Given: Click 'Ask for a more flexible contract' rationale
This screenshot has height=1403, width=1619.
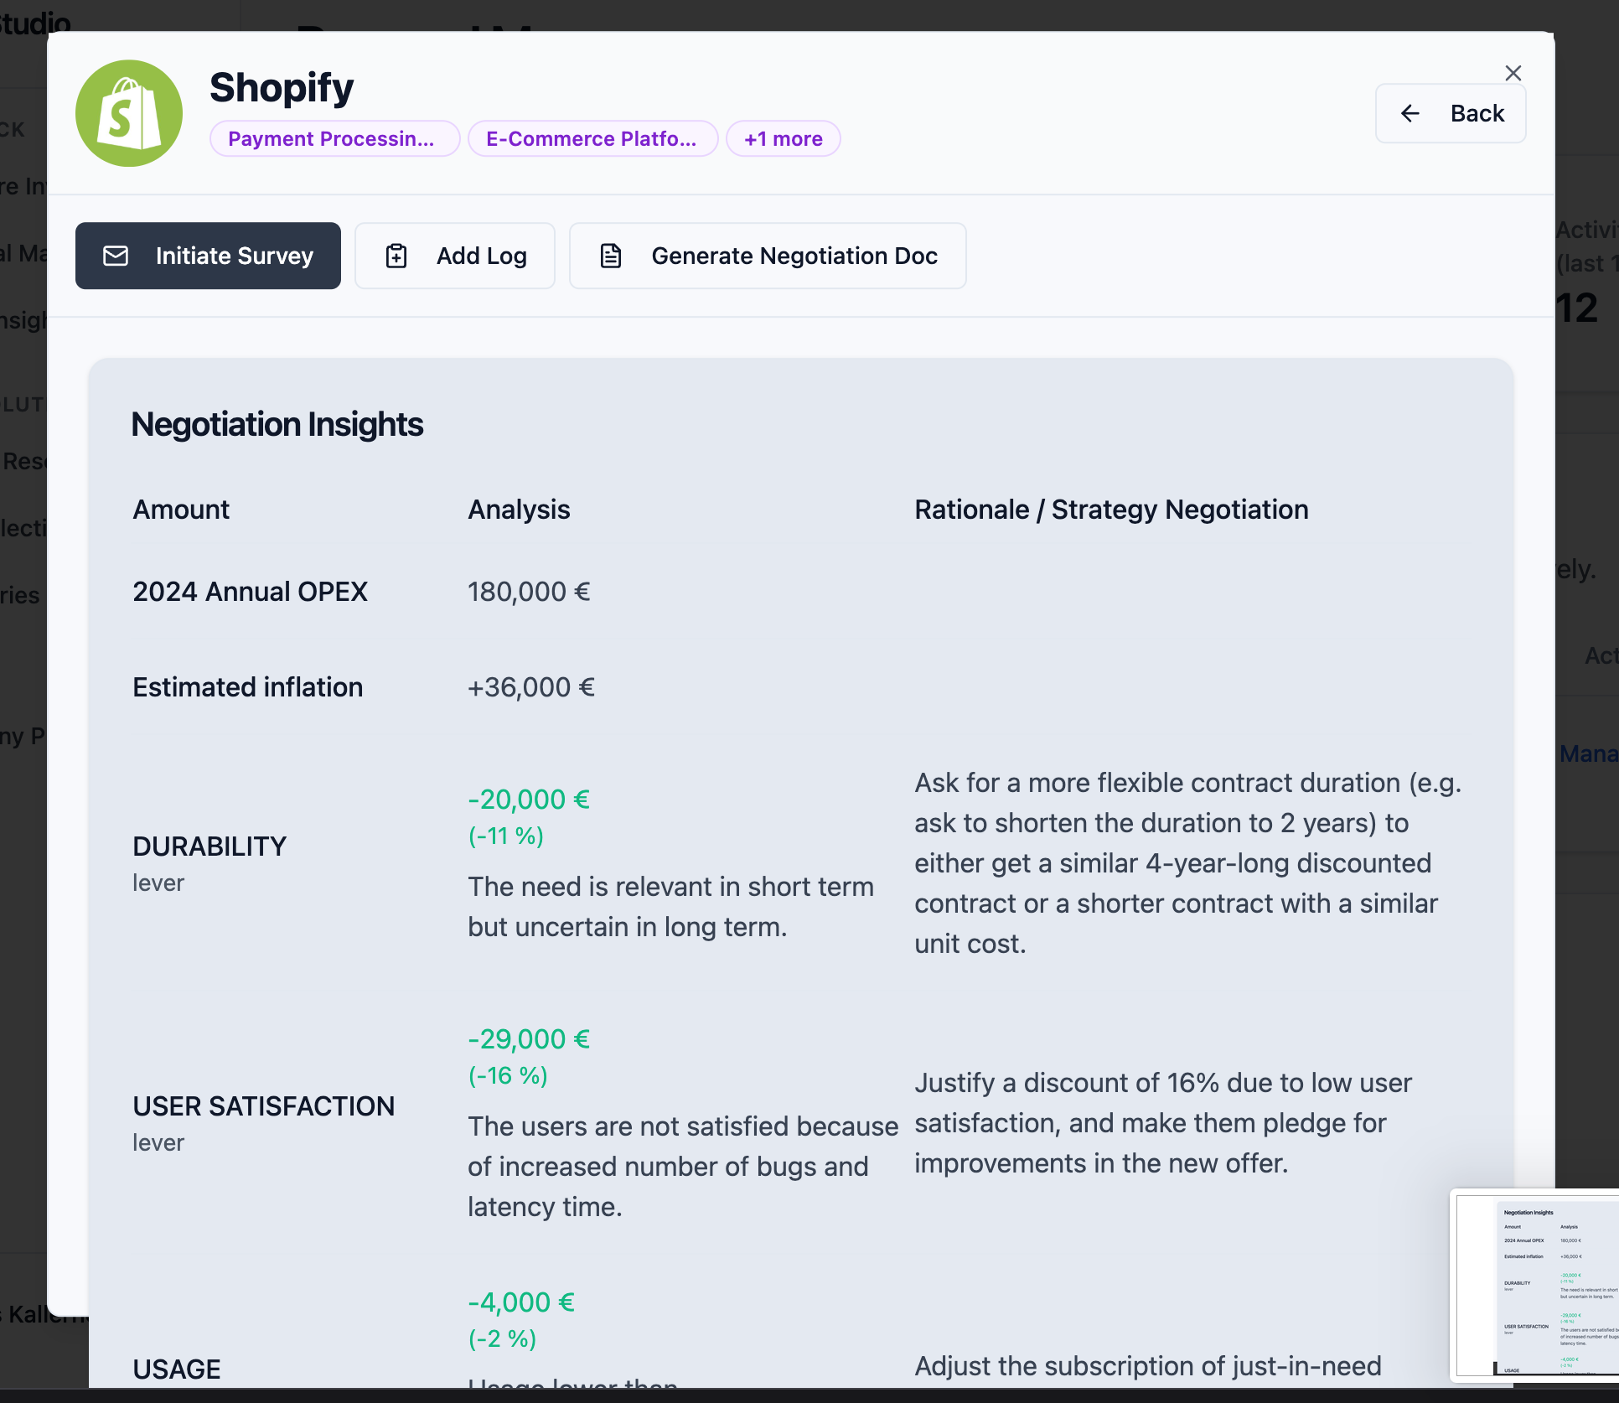Looking at the screenshot, I should 1188,863.
